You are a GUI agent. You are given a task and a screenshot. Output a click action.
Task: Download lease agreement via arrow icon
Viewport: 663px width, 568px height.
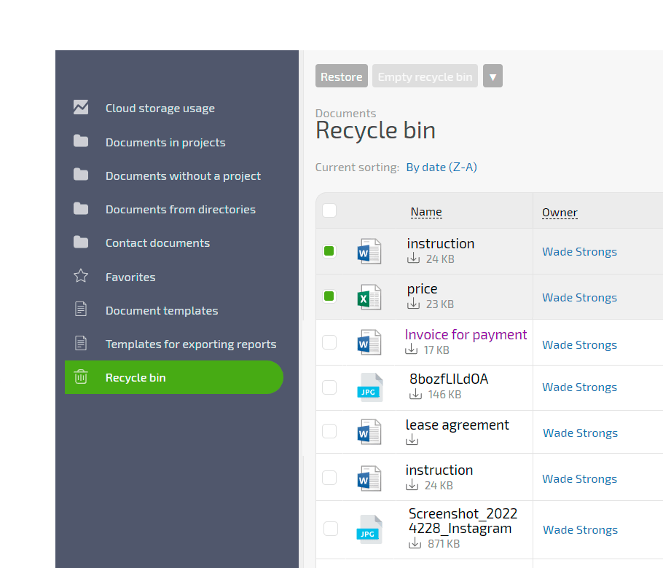tap(412, 440)
